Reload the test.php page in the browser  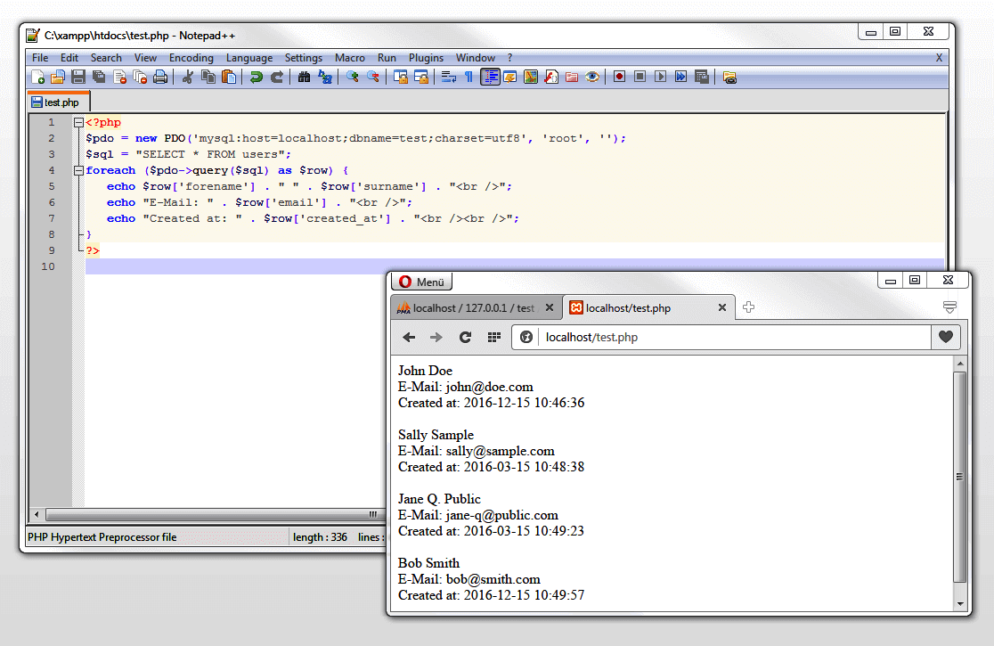tap(466, 338)
